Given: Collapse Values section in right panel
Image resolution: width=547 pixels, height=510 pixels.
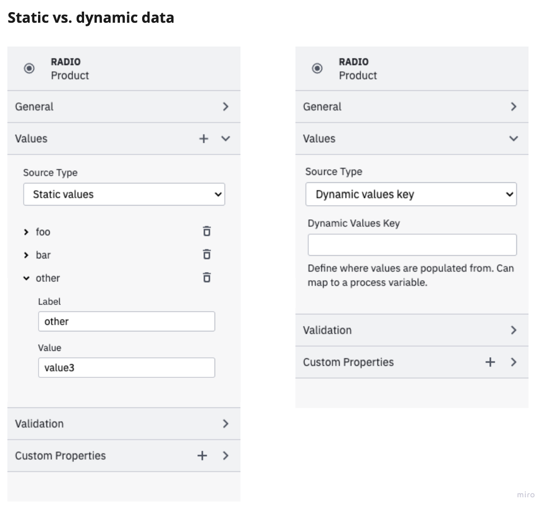Looking at the screenshot, I should pos(513,138).
